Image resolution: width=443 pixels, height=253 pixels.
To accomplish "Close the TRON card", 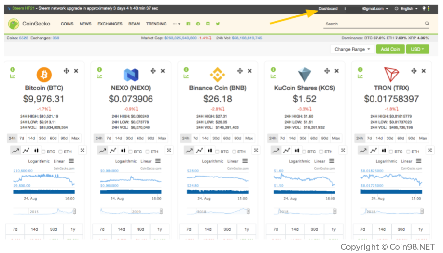I will [424, 71].
